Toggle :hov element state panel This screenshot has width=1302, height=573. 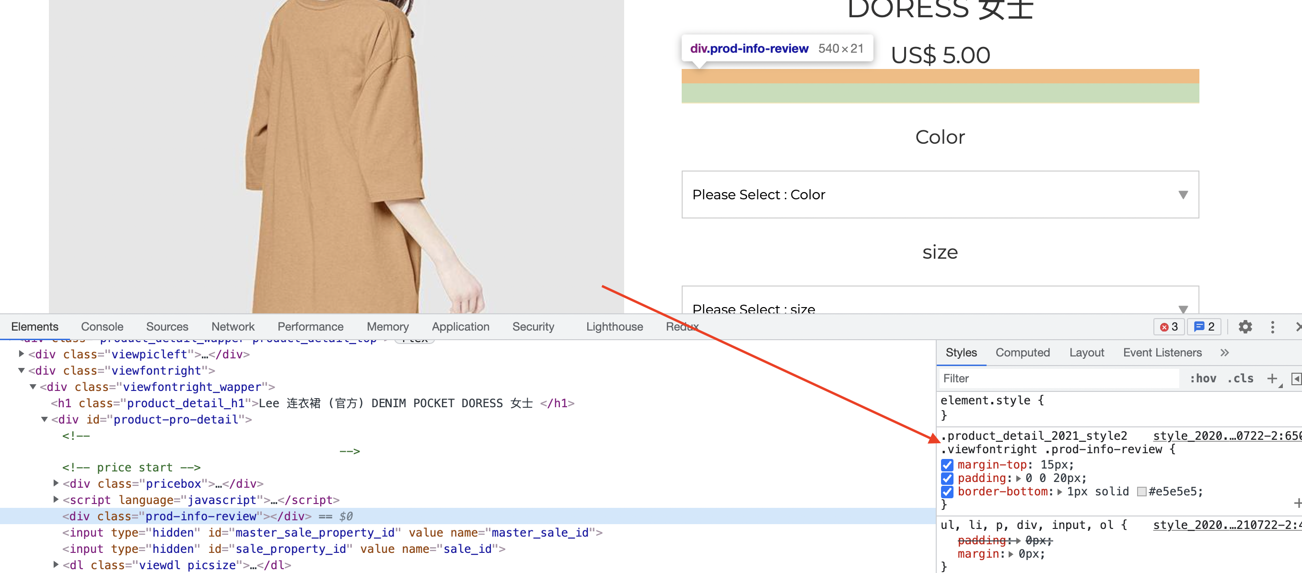[x=1203, y=378]
